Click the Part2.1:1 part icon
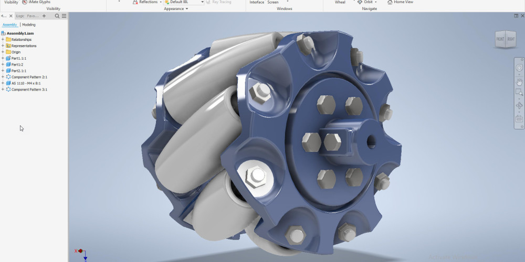The width and height of the screenshot is (525, 262). coord(8,71)
